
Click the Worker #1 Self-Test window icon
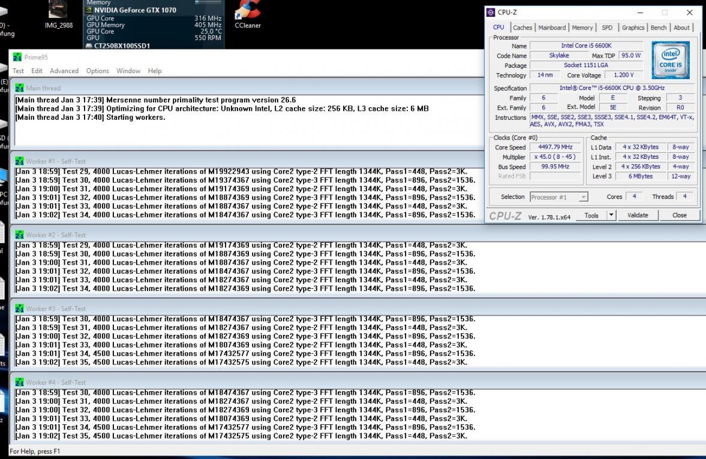coord(19,161)
